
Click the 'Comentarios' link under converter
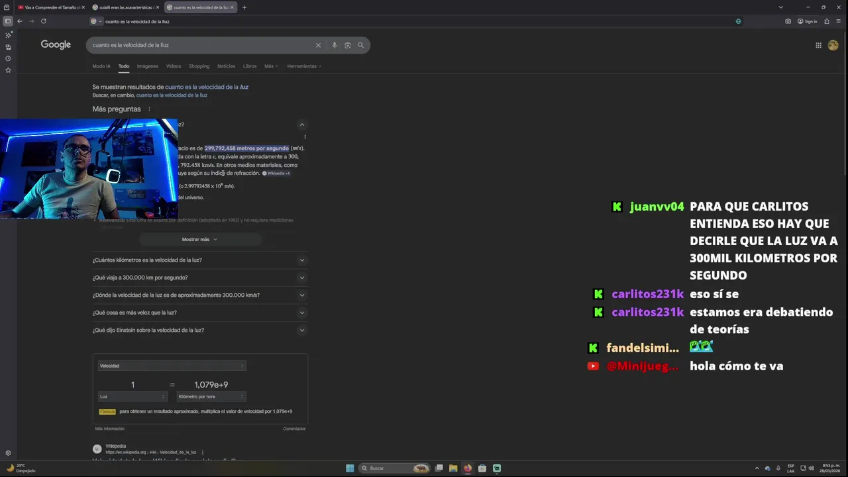tap(294, 429)
